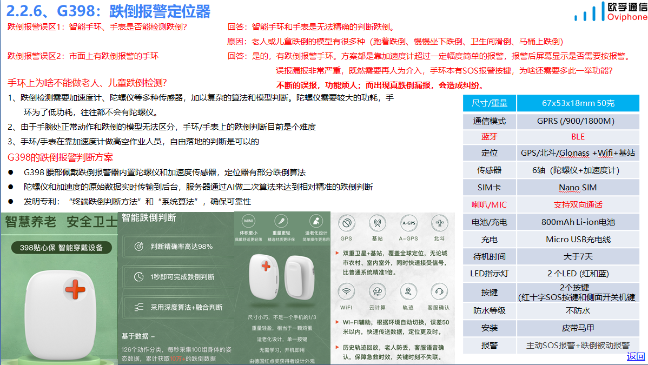648x365 pixels.
Task: Click the text 尺寸小巧，不足一个手机的1/3
Action: pyautogui.click(x=282, y=317)
